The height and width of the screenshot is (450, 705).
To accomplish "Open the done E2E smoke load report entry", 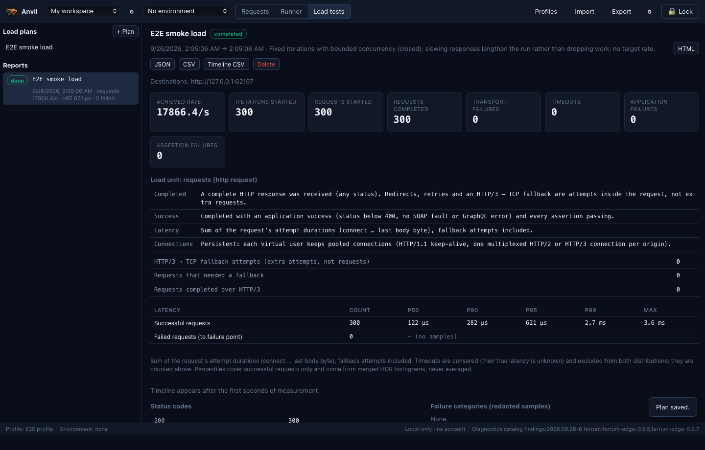I will coord(70,89).
